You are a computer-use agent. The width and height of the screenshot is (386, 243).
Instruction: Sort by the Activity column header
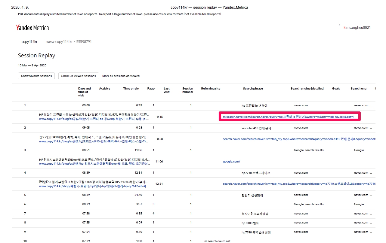click(x=104, y=89)
